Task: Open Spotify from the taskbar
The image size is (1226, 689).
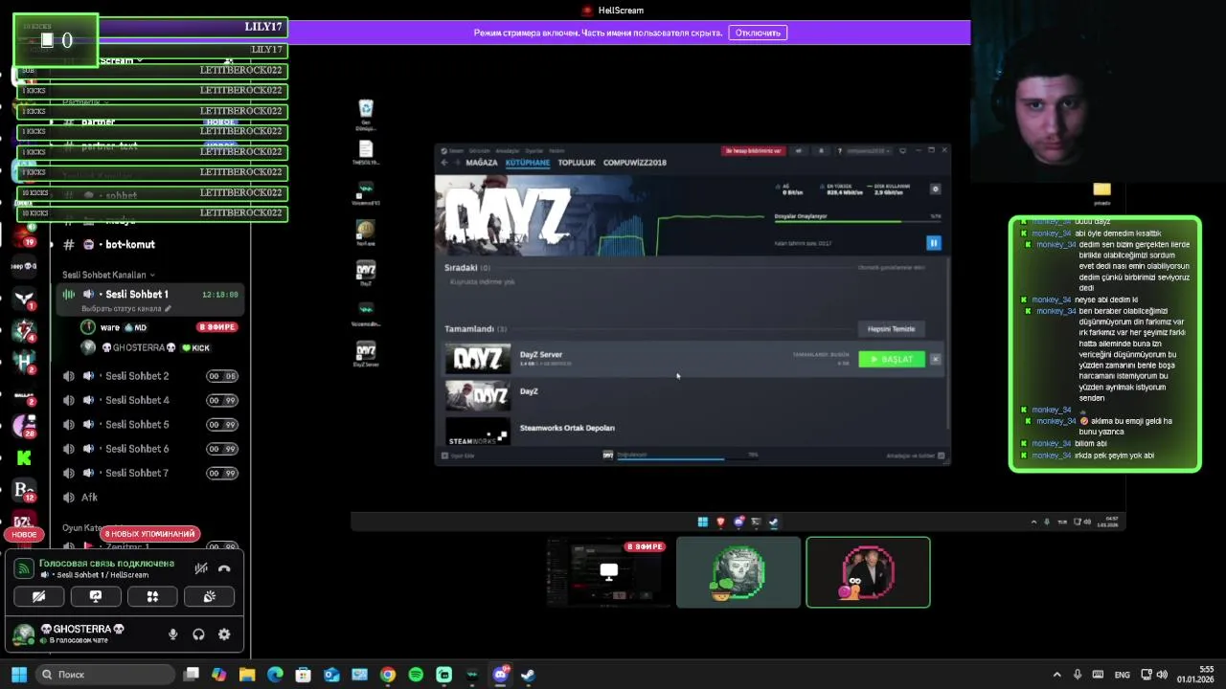Action: 416,675
